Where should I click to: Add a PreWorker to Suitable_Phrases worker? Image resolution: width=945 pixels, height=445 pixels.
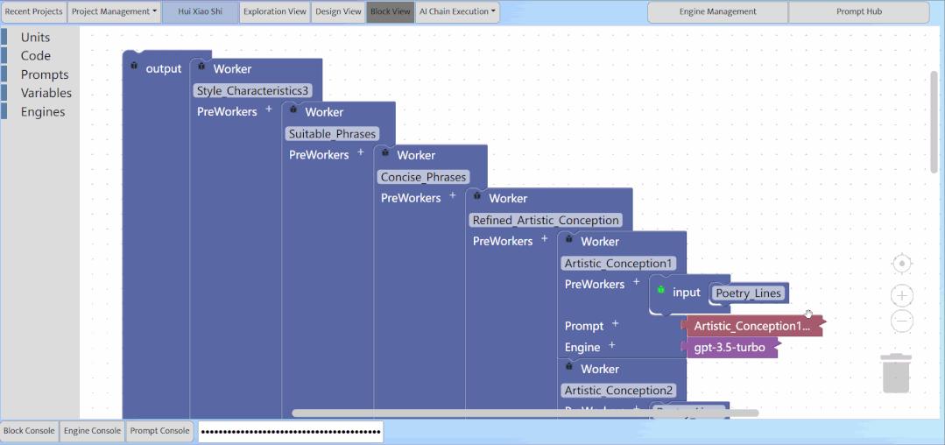[x=361, y=154]
